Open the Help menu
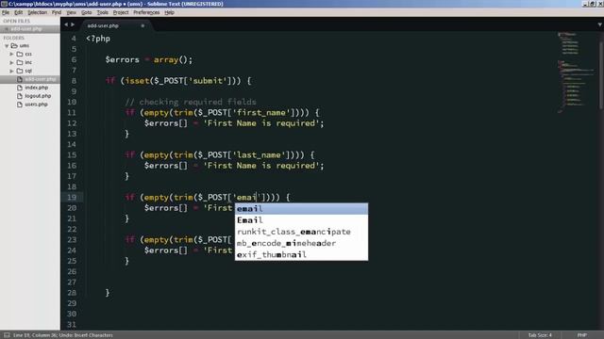 (x=170, y=12)
